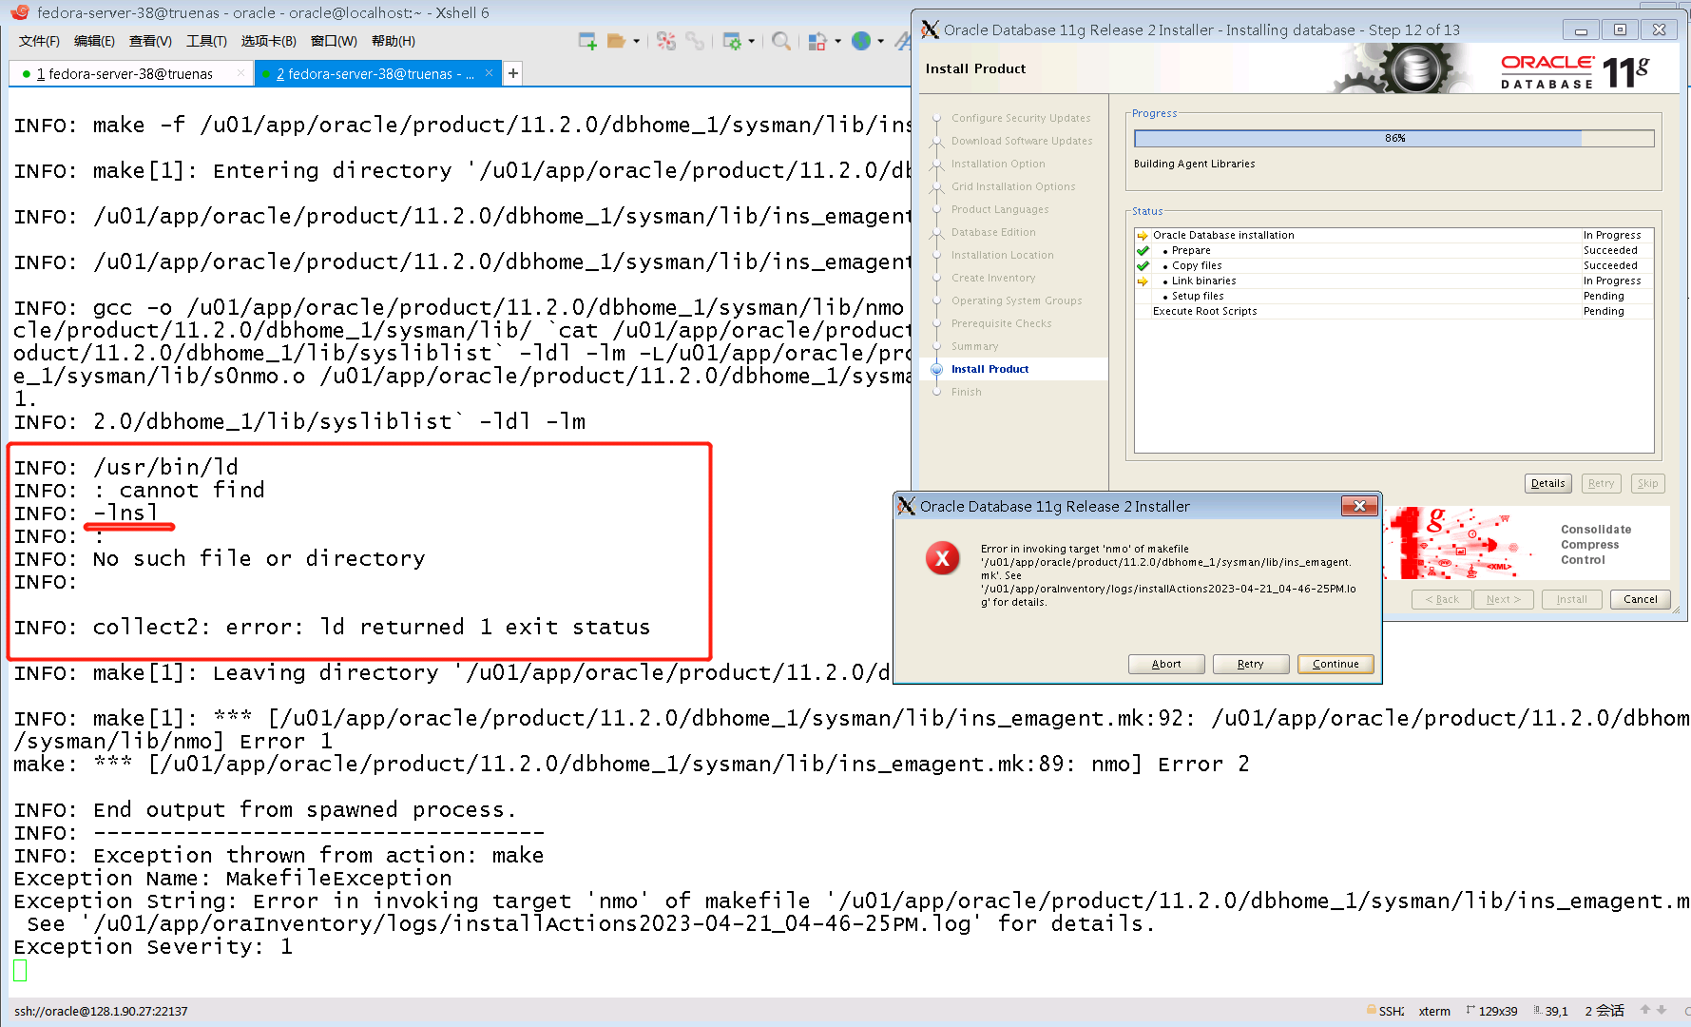The height and width of the screenshot is (1027, 1691).
Task: Click the Oracle Database 11g logo
Action: tap(1575, 72)
